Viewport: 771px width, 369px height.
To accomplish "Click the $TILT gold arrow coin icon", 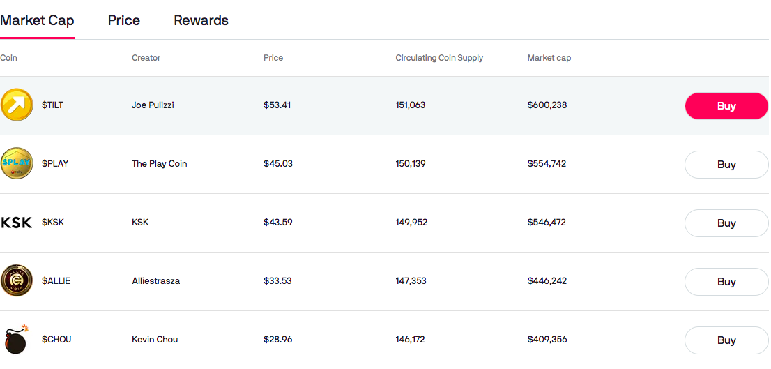I will 17,105.
